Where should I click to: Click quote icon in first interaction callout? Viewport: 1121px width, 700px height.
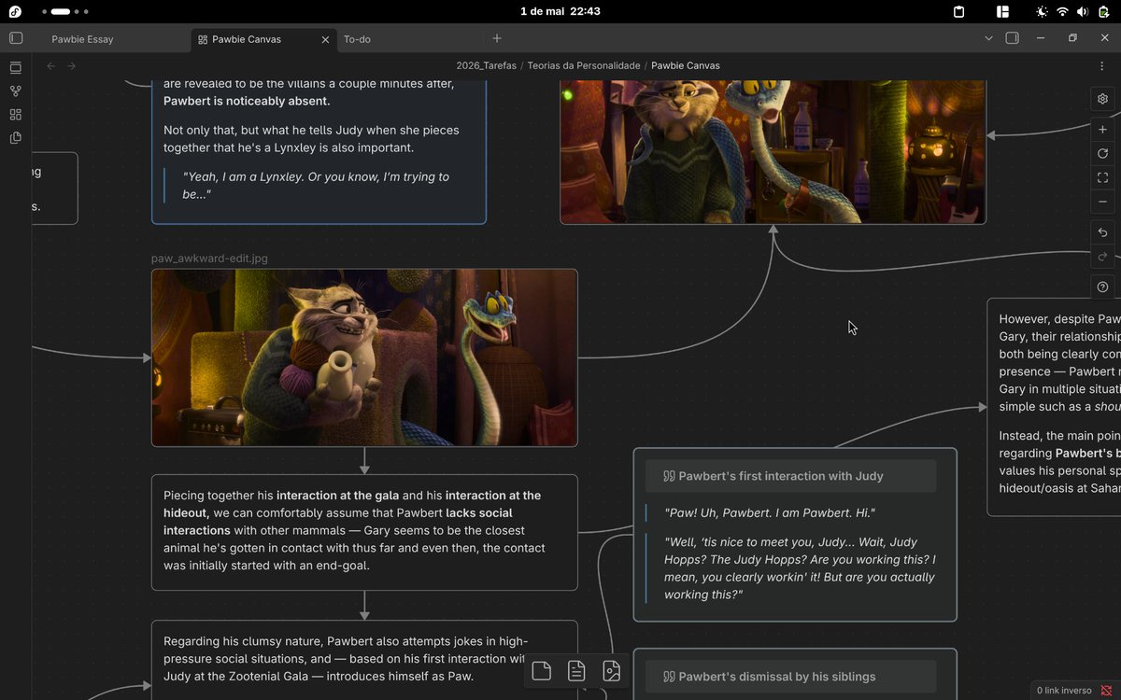669,476
